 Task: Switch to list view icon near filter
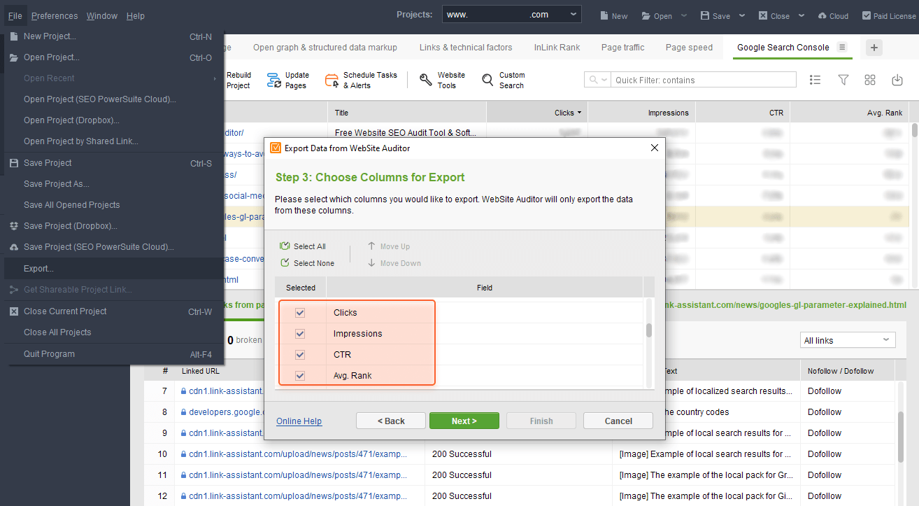coord(815,80)
